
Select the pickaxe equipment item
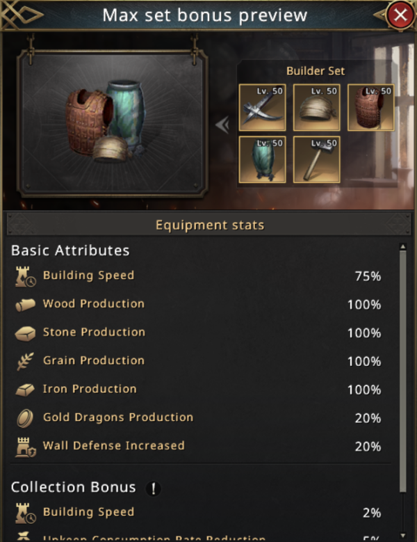[262, 107]
